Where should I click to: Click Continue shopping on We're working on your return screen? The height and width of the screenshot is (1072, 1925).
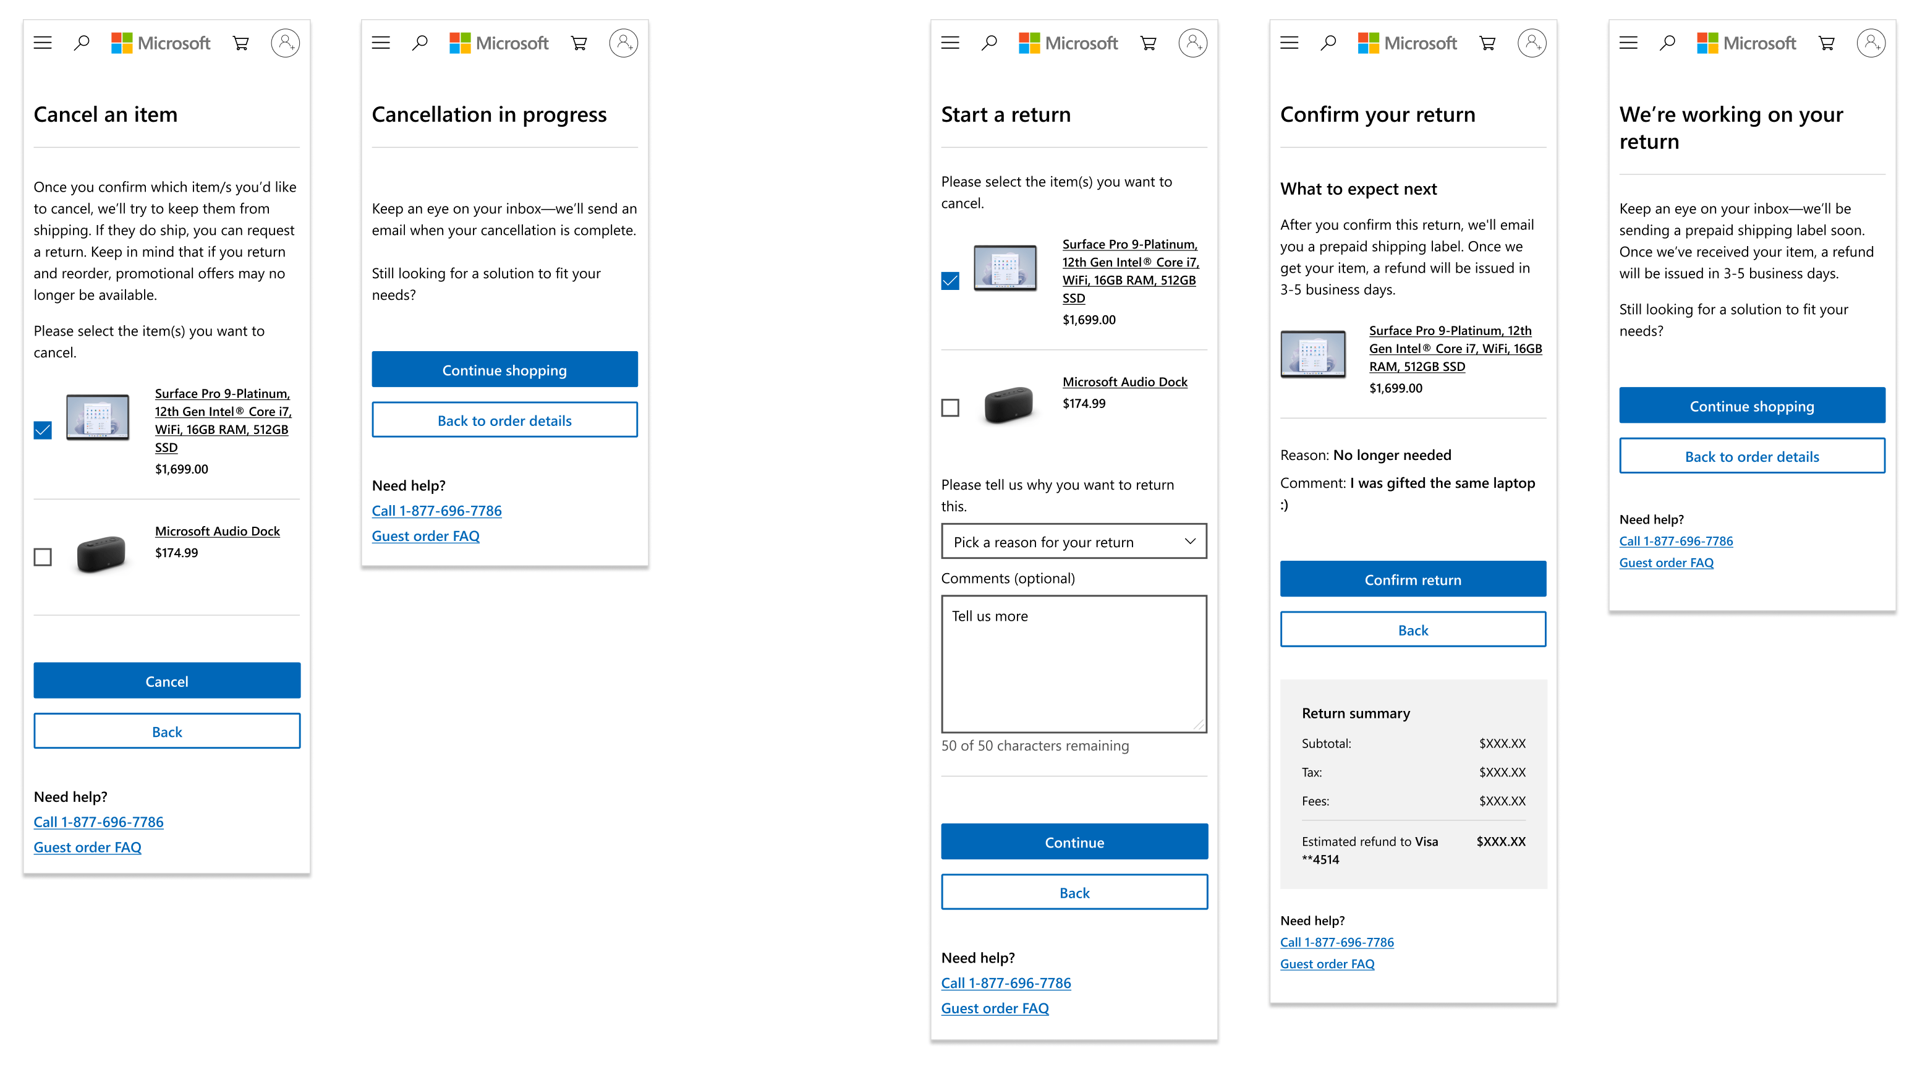(x=1752, y=406)
